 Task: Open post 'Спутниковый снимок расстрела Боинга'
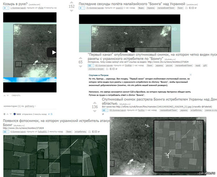click(x=159, y=101)
